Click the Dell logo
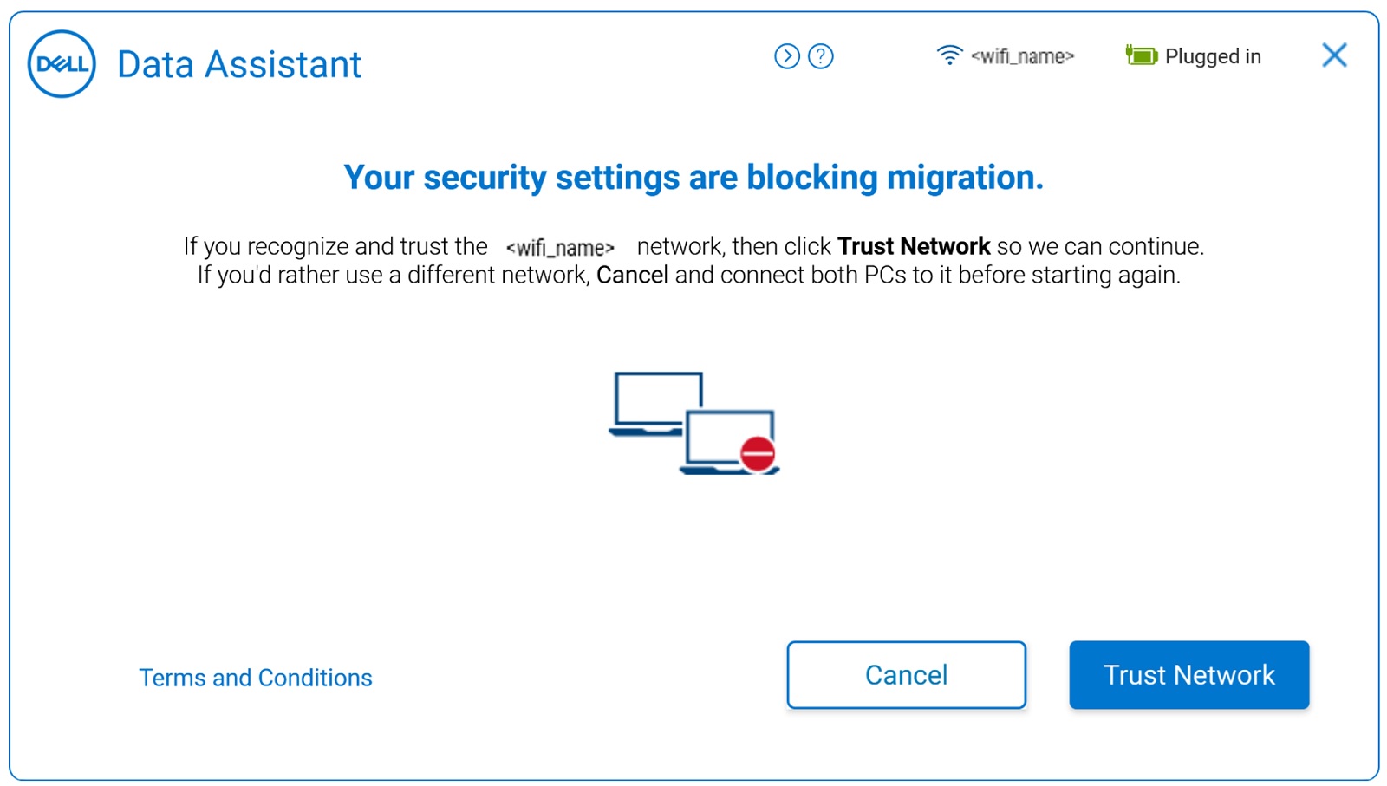This screenshot has width=1387, height=786. [x=61, y=63]
